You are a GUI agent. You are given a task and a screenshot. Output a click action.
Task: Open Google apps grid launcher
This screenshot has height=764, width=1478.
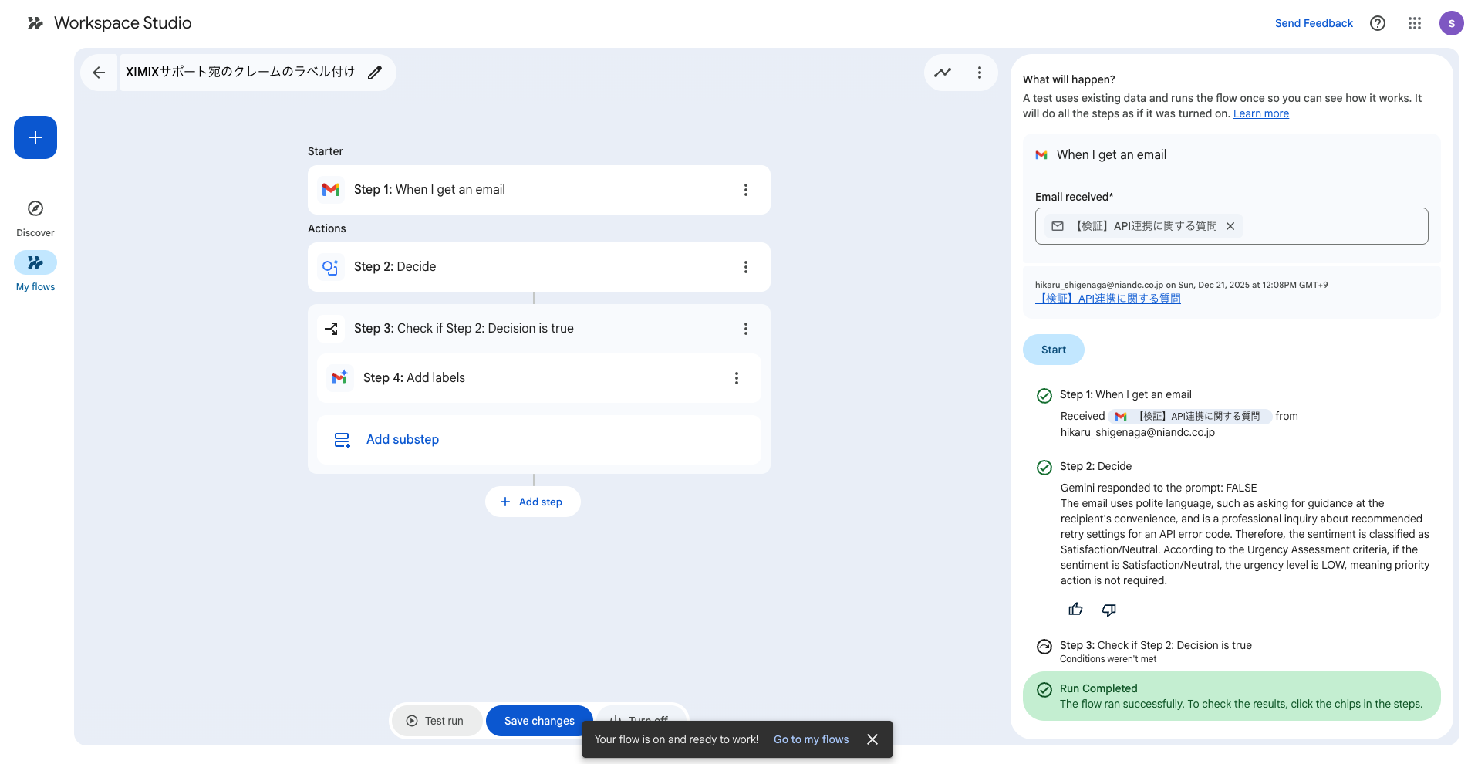(1414, 23)
